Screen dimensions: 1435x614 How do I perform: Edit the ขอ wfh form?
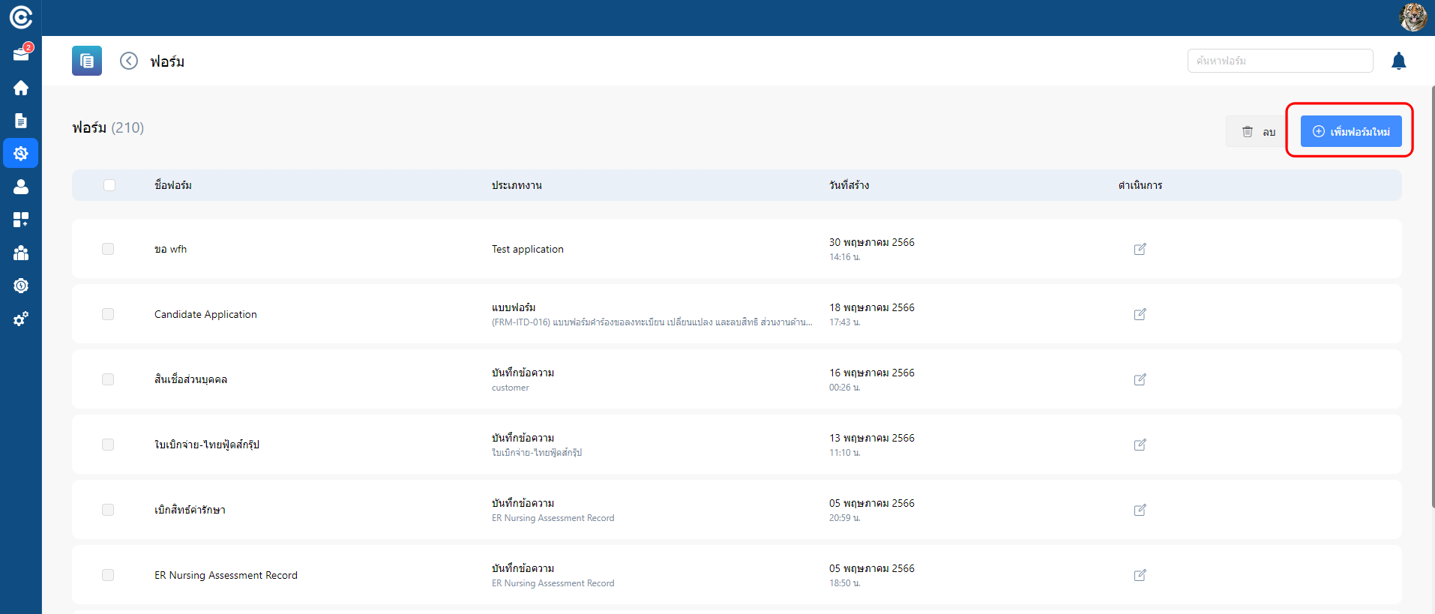pyautogui.click(x=1140, y=249)
